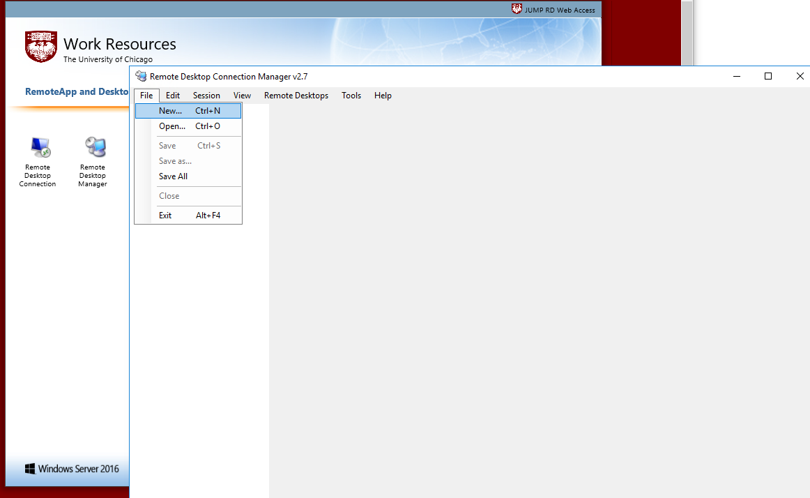Click the File menu header
Viewport: 810px width, 498px height.
(146, 96)
